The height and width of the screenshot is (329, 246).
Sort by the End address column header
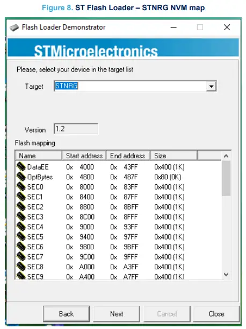[x=128, y=156]
